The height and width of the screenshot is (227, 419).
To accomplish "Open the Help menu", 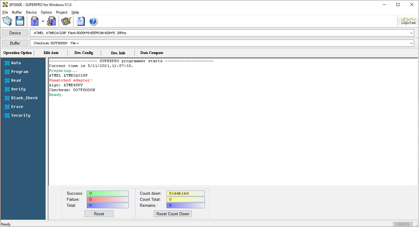I will coord(75,12).
